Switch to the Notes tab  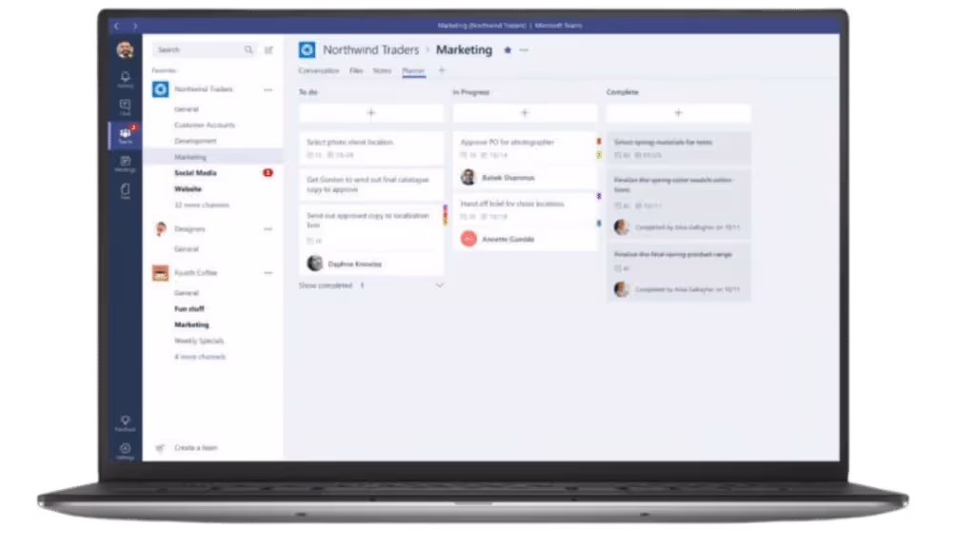tap(382, 70)
